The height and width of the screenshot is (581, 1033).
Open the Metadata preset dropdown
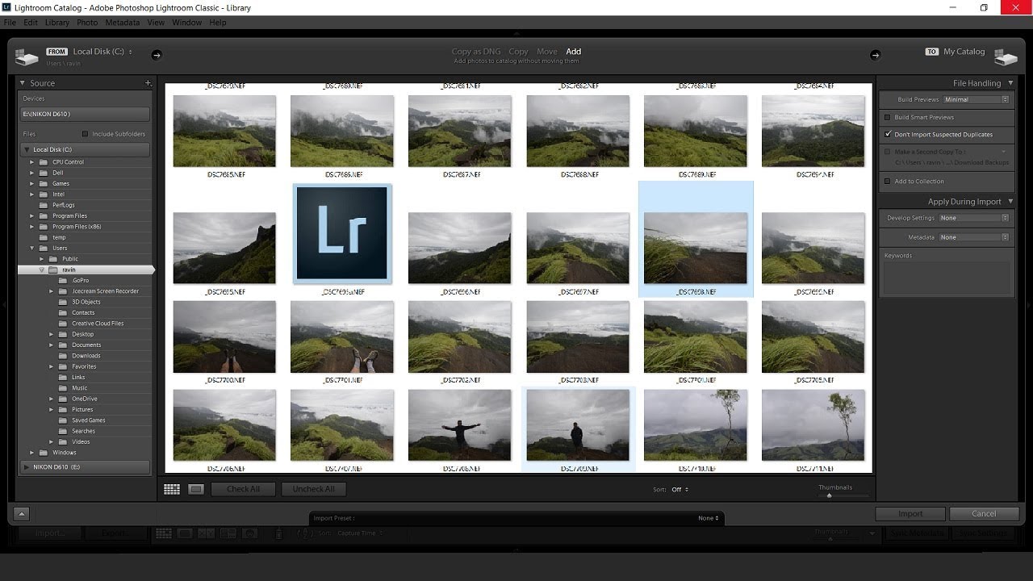point(974,237)
